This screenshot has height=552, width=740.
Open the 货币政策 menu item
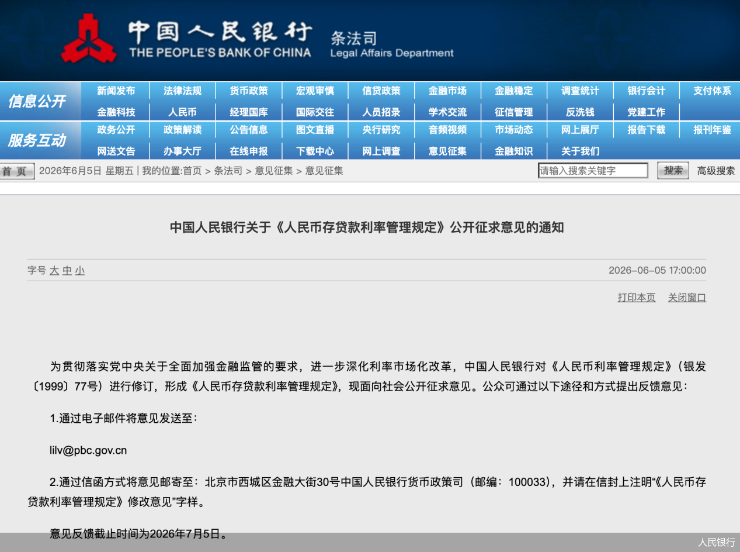(x=249, y=91)
